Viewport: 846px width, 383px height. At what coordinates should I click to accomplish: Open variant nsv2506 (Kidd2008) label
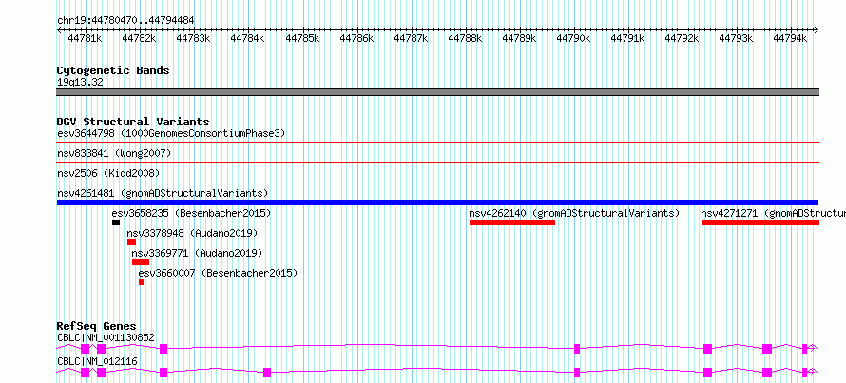pyautogui.click(x=108, y=173)
